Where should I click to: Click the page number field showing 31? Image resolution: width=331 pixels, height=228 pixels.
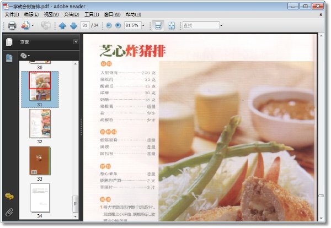[x=85, y=25]
